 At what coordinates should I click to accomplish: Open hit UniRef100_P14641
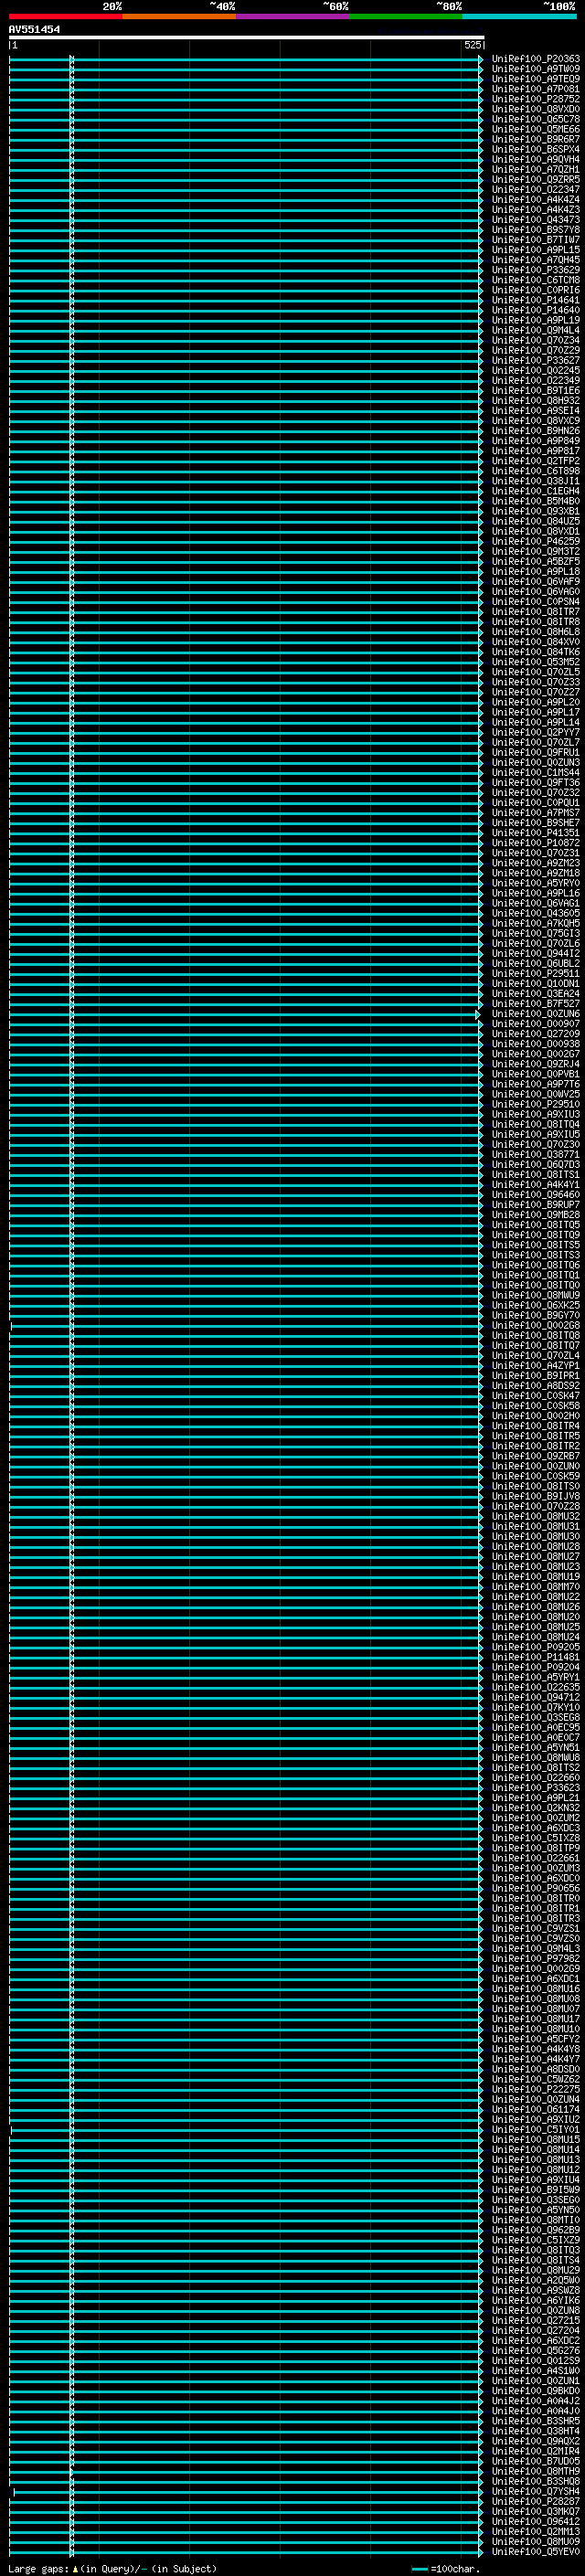click(535, 300)
